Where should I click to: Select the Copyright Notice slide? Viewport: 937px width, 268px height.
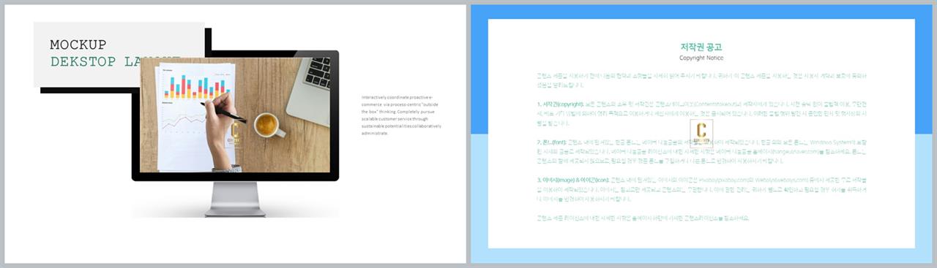point(701,134)
